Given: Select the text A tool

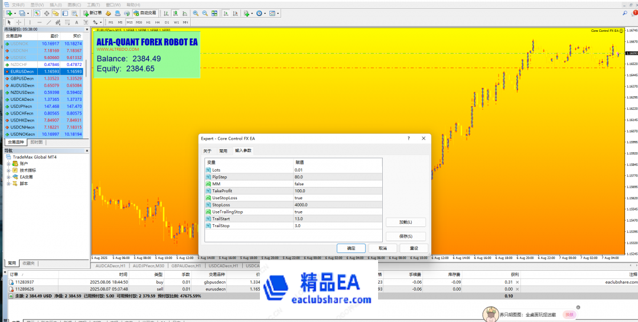Looking at the screenshot, I should point(76,22).
